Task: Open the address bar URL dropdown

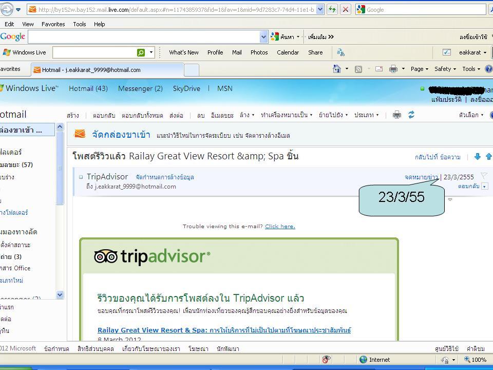Action: pos(320,9)
